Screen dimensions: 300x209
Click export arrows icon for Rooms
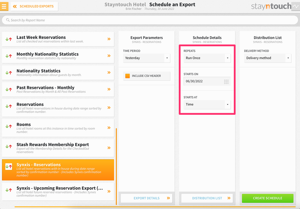pos(8,126)
